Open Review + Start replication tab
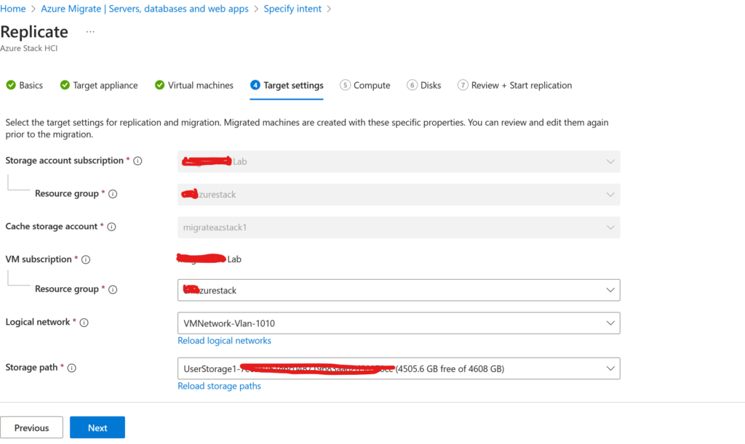 pos(521,85)
